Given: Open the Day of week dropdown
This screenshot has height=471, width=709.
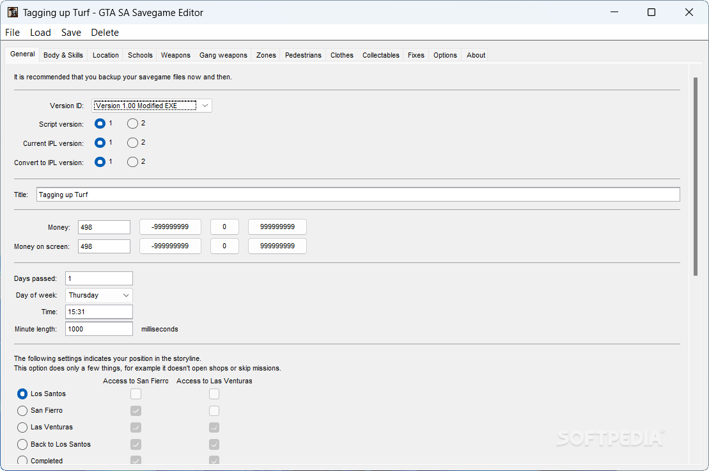Looking at the screenshot, I should 99,295.
